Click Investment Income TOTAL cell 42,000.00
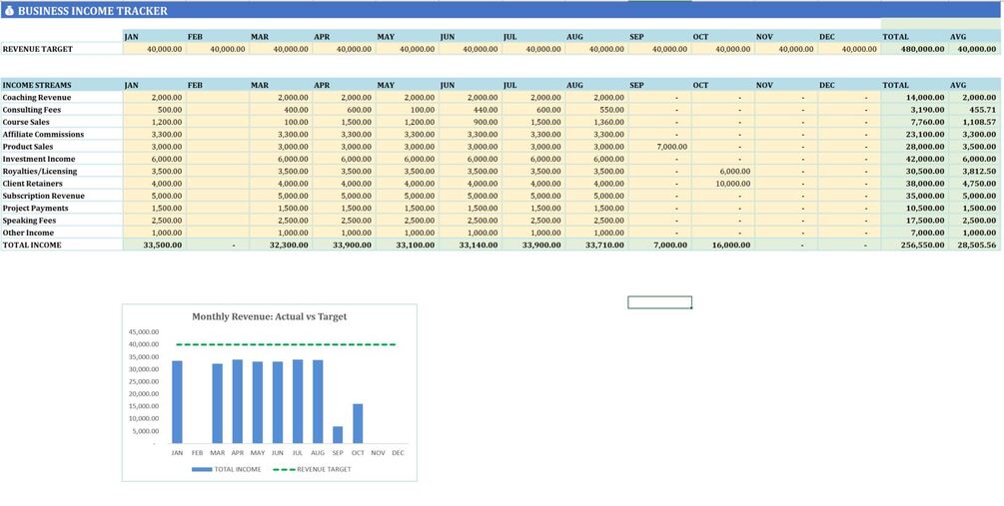The image size is (1004, 506). (912, 159)
